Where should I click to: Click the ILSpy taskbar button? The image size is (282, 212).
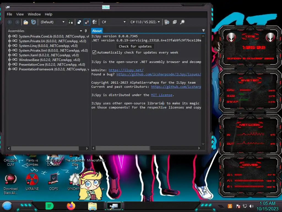tap(114, 206)
